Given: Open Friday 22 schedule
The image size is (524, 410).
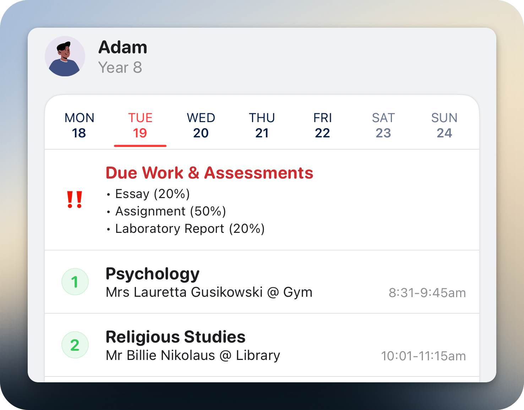Looking at the screenshot, I should 322,125.
